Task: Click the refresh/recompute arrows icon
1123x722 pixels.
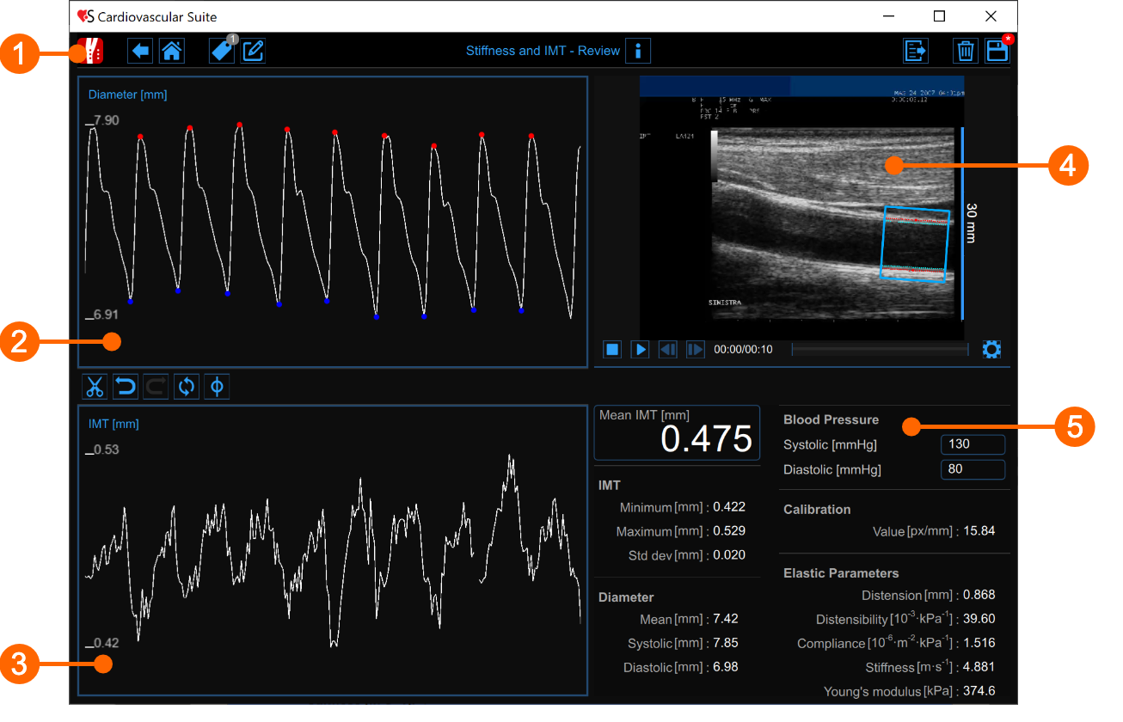Action: [186, 387]
